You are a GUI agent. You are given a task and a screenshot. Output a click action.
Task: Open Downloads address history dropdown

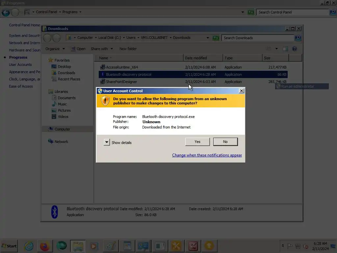pos(208,38)
